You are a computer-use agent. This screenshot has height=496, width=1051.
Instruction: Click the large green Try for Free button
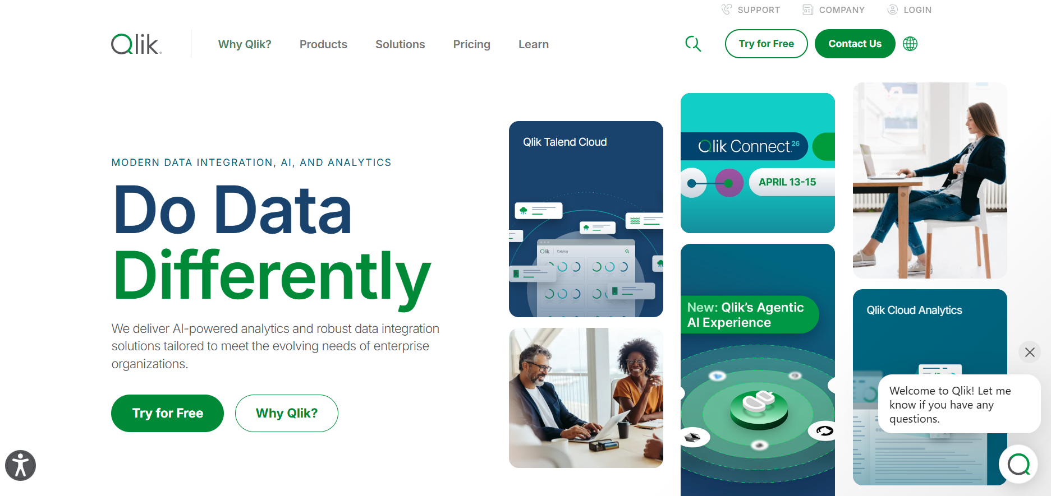[x=168, y=413]
